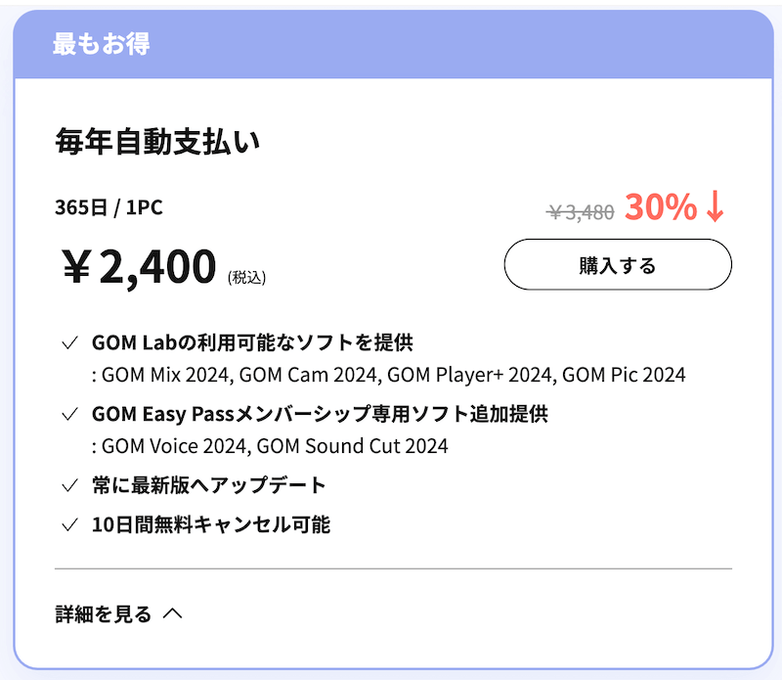Click the checkmark beside GOM Easy Pass feature
The height and width of the screenshot is (680, 782).
[69, 415]
